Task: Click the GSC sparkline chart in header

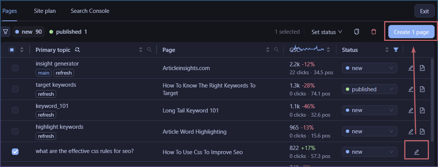Action: coord(308,48)
